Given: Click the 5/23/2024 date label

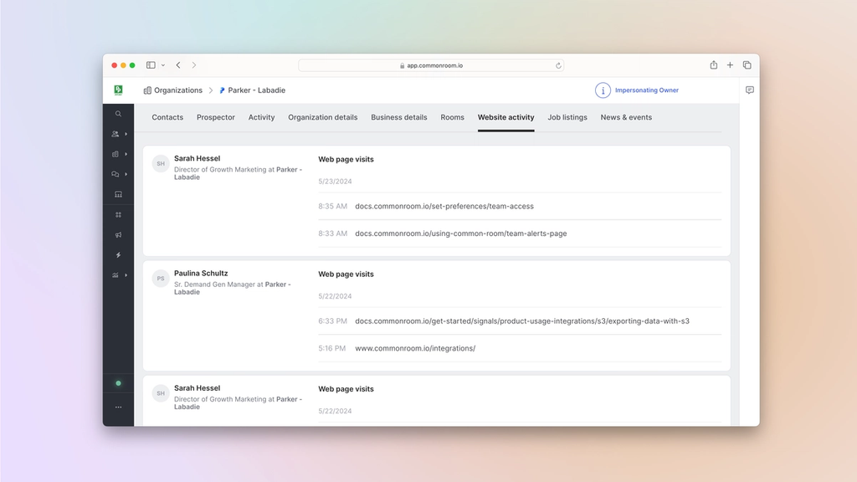Looking at the screenshot, I should [335, 182].
